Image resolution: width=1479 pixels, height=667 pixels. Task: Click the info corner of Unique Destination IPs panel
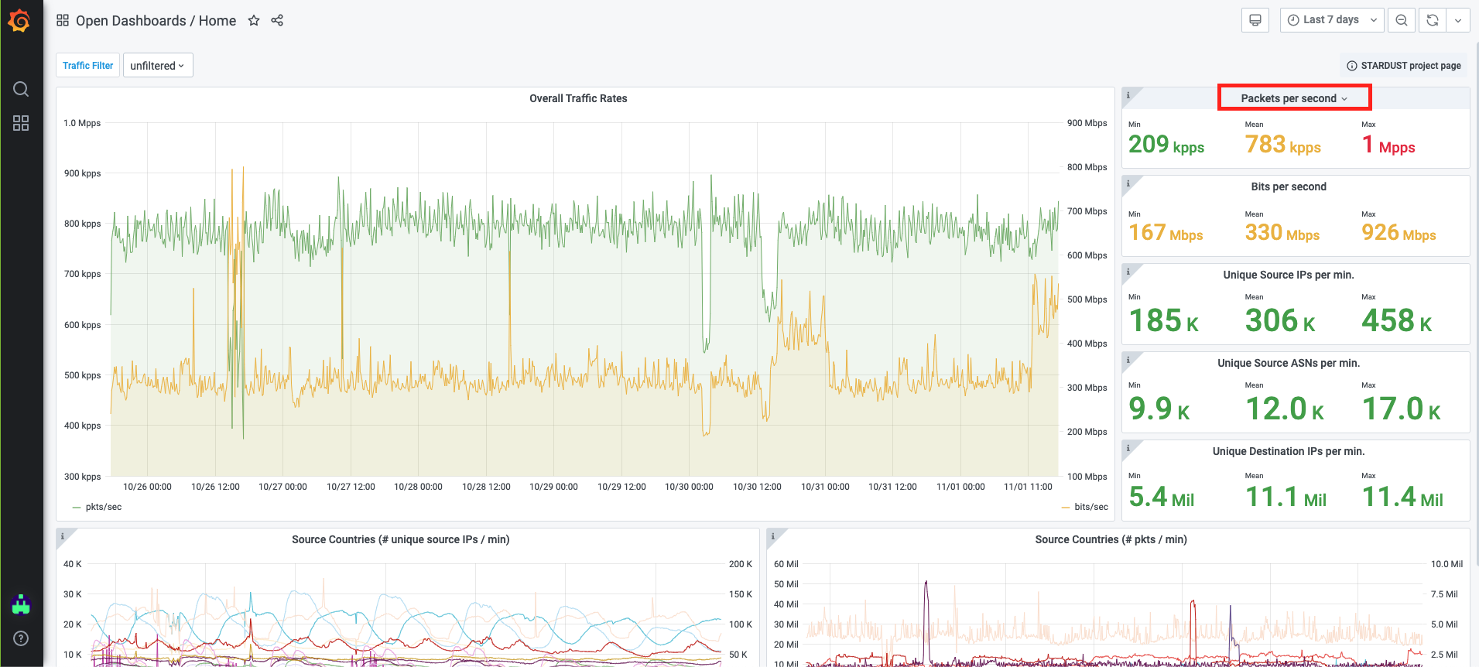coord(1128,448)
